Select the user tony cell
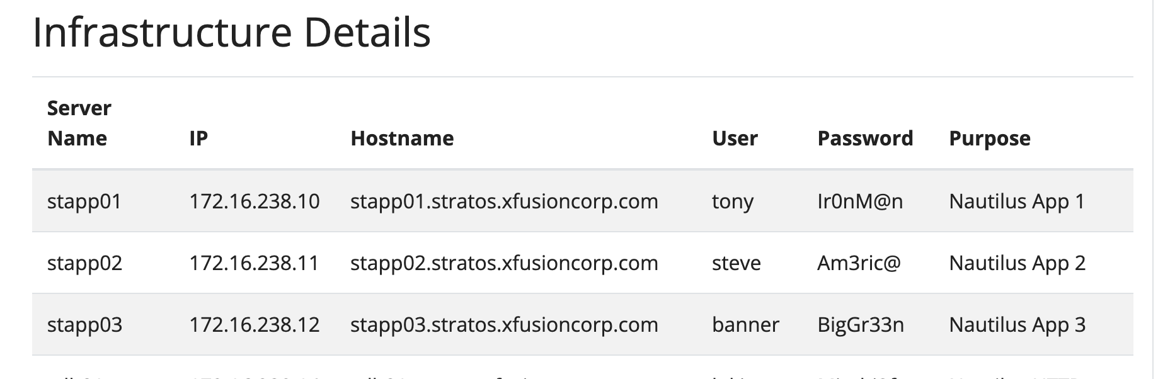 point(733,201)
